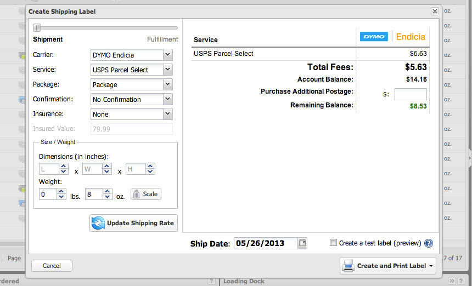Viewport: 472px width, 286px height.
Task: Click the Ship Date text field
Action: [x=266, y=243]
